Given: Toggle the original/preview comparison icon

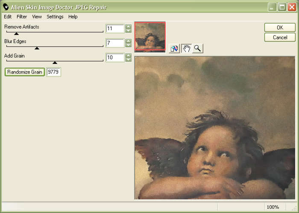Looking at the screenshot, I should tap(174, 49).
